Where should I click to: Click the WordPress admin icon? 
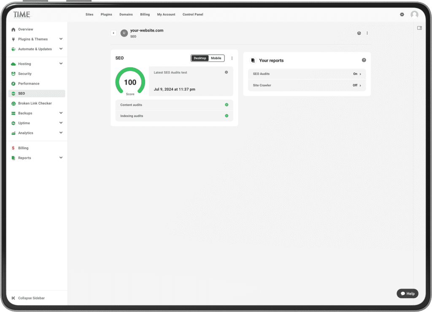click(x=359, y=33)
